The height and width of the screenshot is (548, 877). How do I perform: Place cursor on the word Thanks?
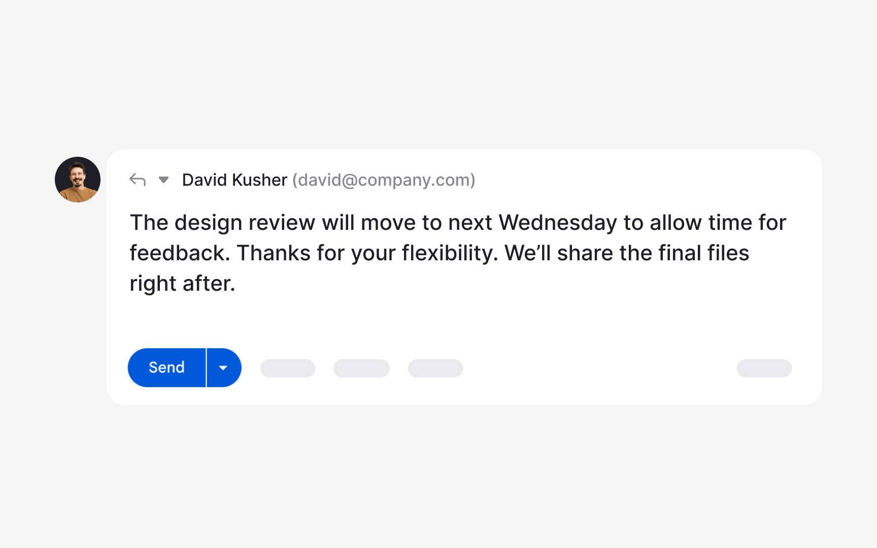tap(274, 253)
